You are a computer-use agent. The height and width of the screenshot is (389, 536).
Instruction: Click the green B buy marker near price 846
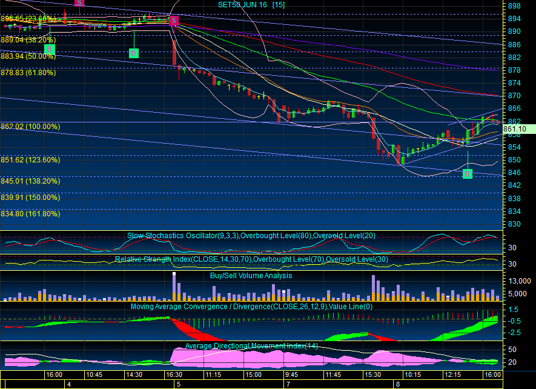tap(468, 174)
